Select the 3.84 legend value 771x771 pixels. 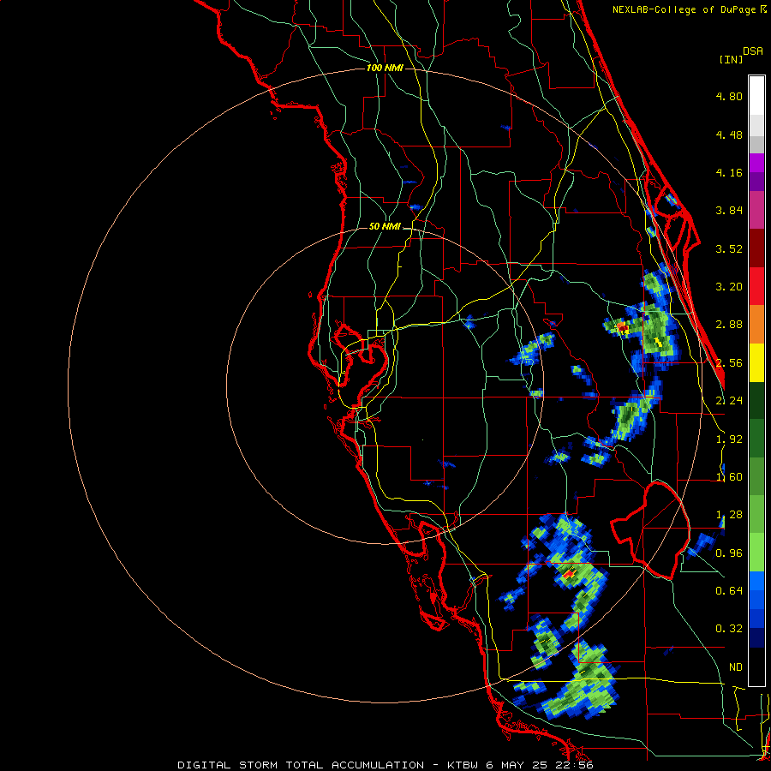pos(729,211)
